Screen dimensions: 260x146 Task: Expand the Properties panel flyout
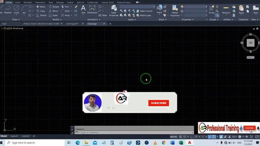pos(188,19)
